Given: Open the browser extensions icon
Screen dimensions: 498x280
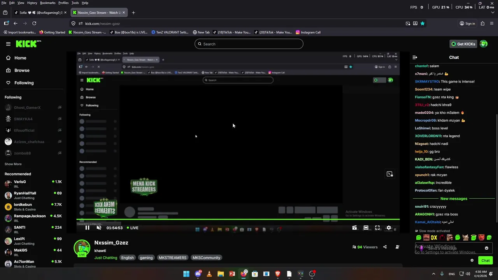Looking at the screenshot, I should [482, 23].
